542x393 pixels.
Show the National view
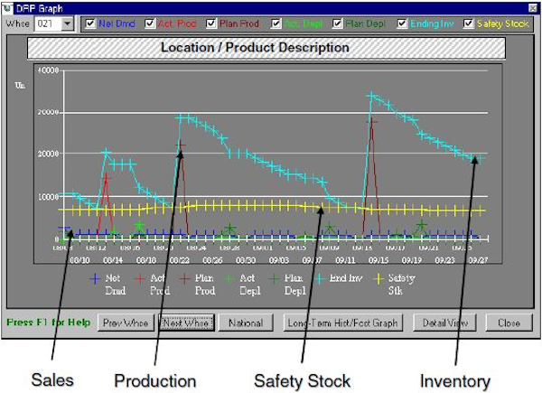pos(245,323)
